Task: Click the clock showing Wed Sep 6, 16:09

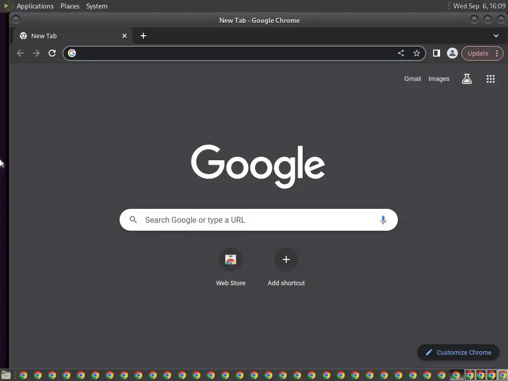Action: (479, 6)
